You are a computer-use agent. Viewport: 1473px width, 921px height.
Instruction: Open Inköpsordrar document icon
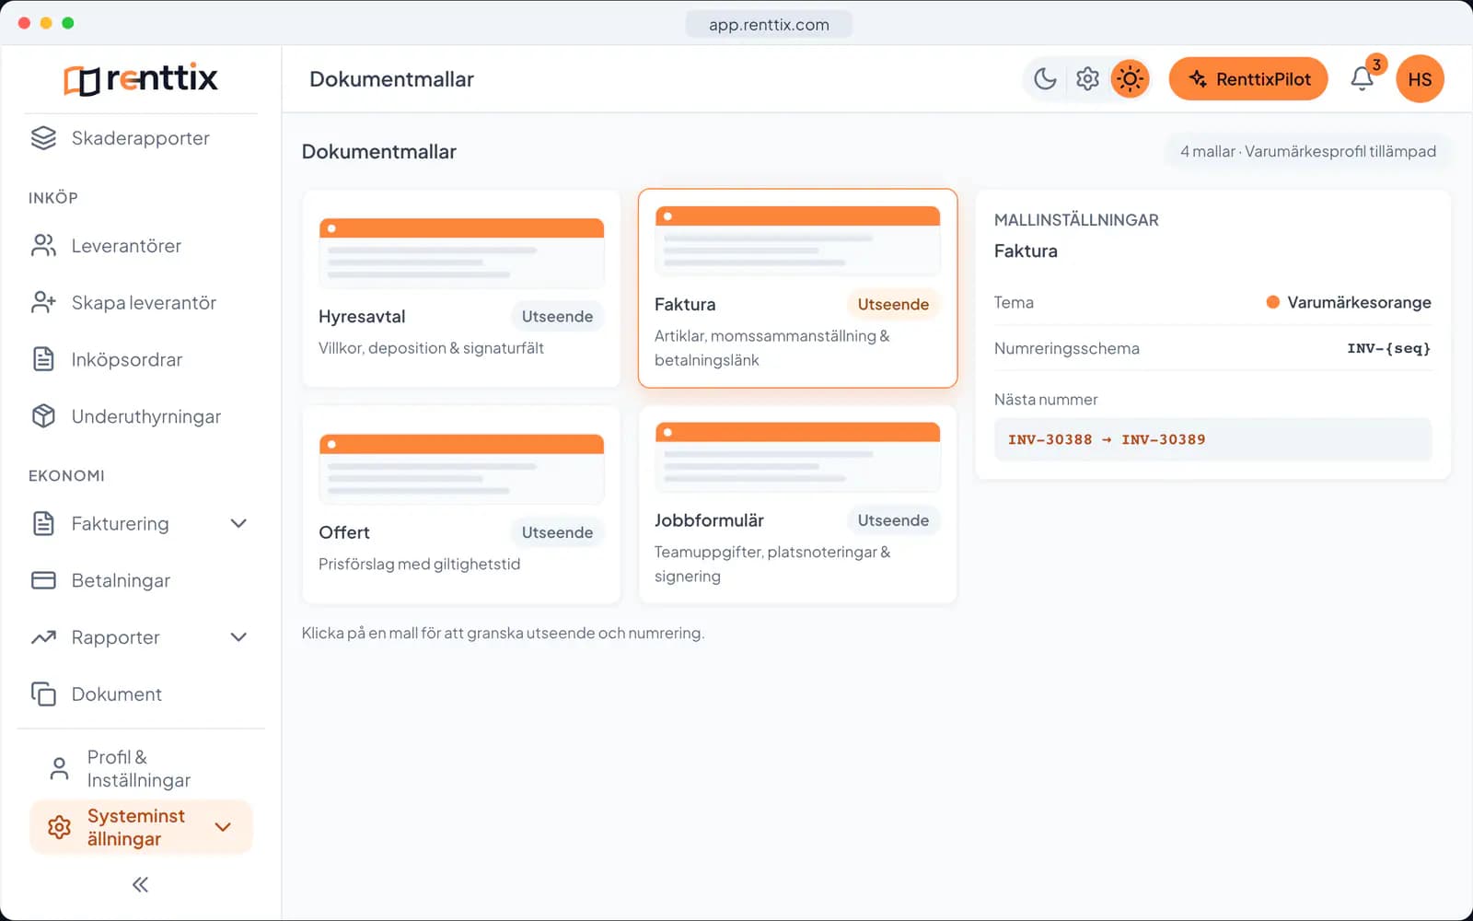coord(43,359)
